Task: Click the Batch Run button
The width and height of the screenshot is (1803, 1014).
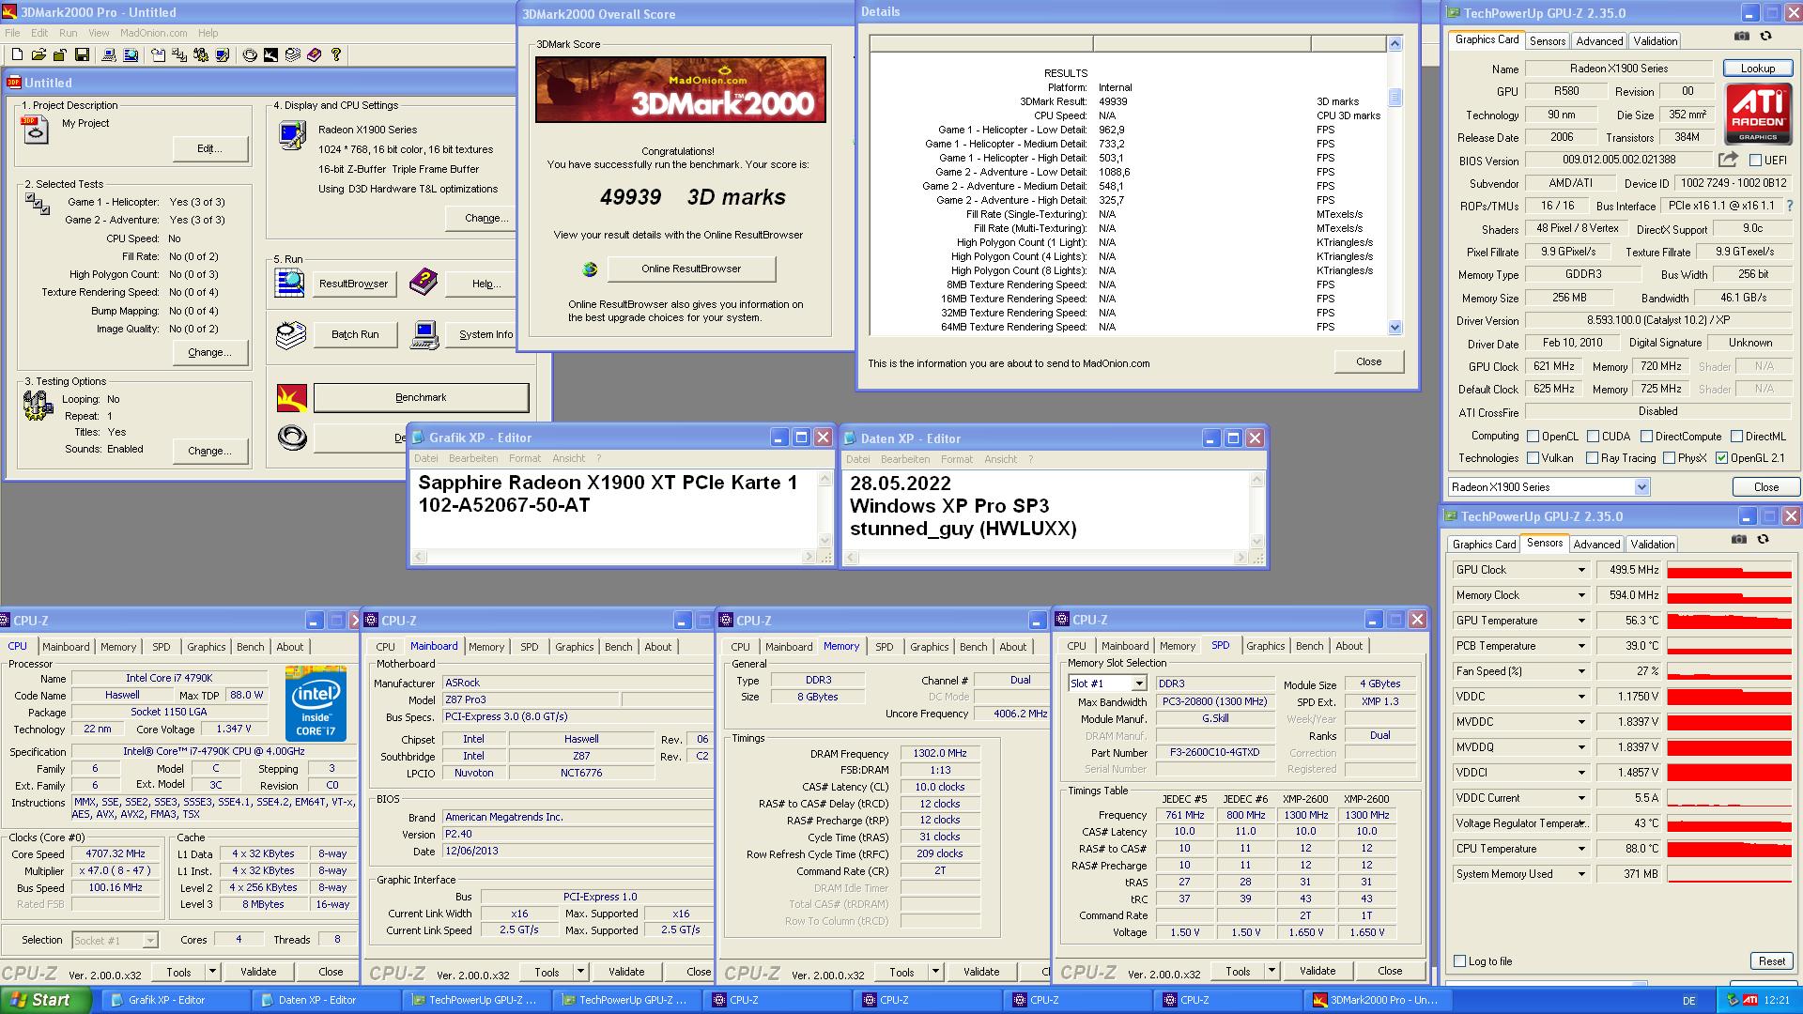Action: coord(355,334)
